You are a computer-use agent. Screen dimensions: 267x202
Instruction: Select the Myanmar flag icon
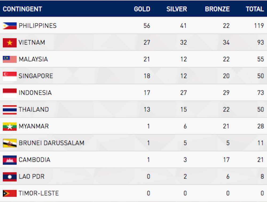tap(10, 127)
